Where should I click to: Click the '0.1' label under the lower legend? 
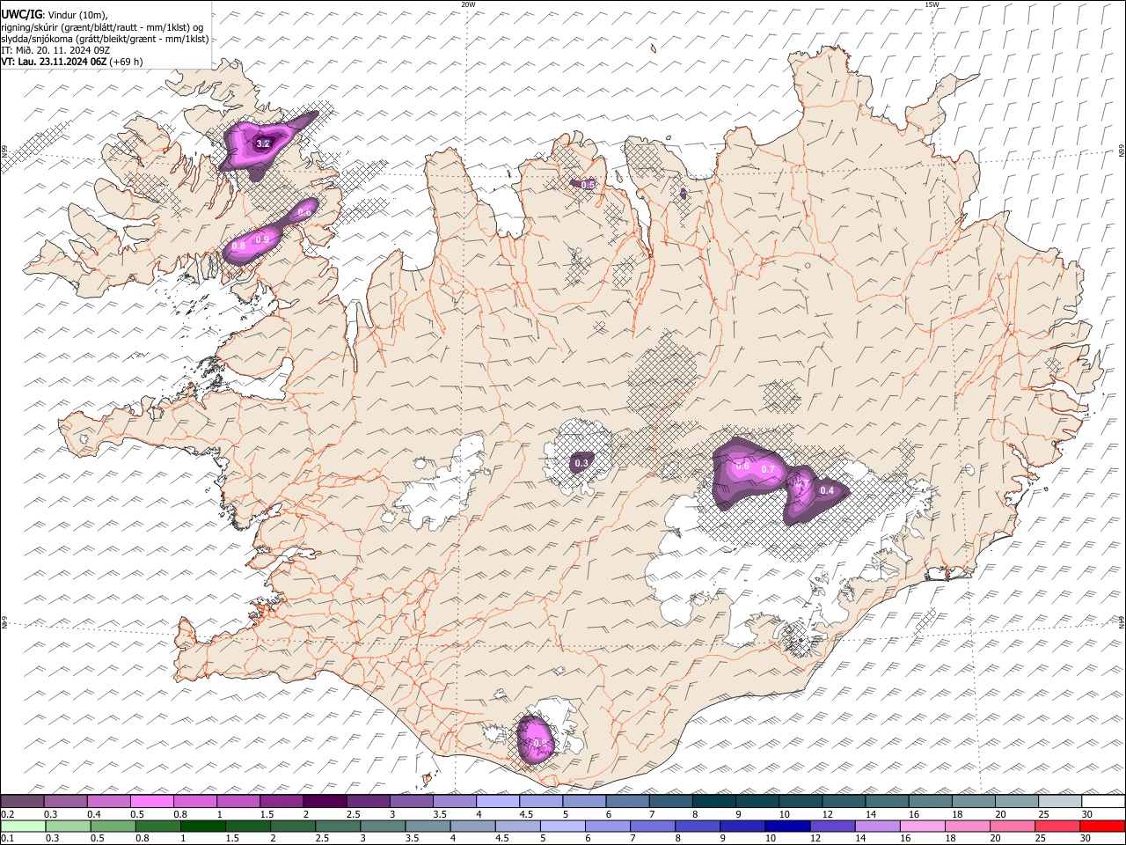tap(7, 839)
